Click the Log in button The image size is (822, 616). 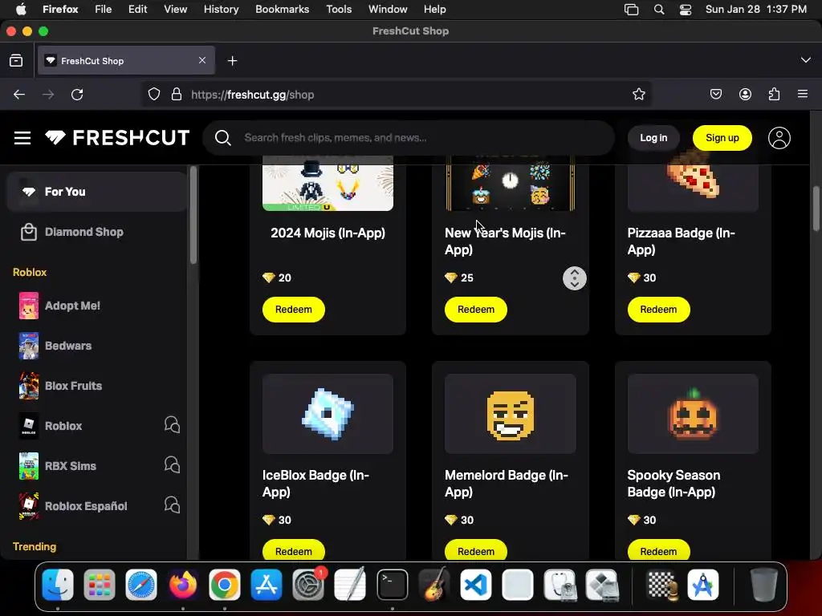click(x=653, y=138)
